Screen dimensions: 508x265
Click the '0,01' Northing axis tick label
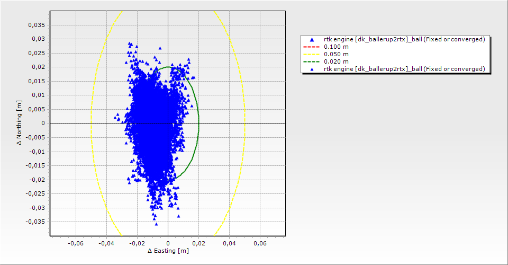click(38, 95)
